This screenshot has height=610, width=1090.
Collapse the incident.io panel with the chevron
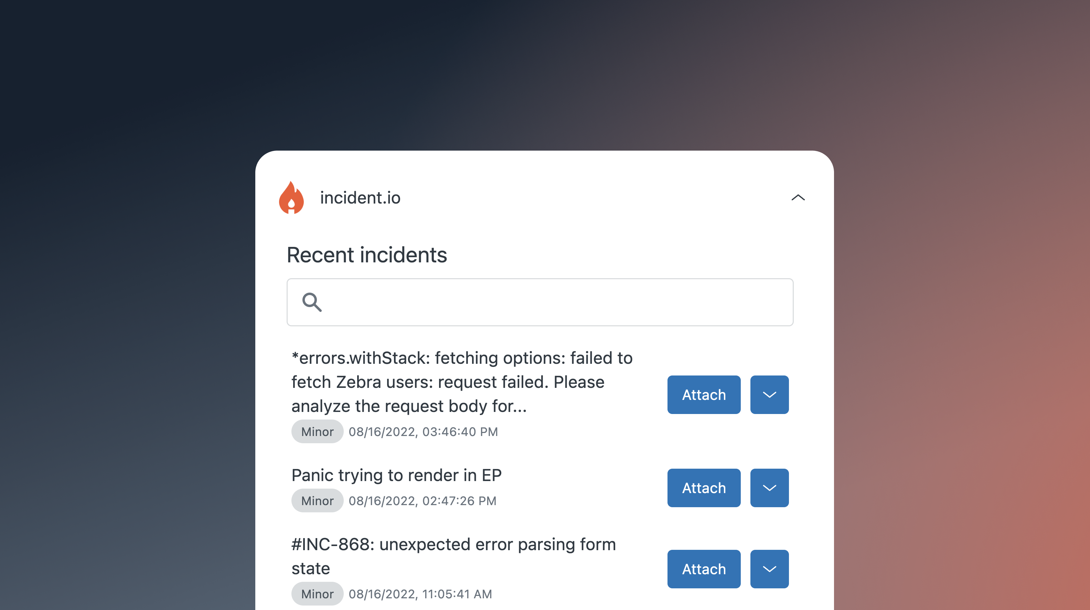click(x=798, y=198)
